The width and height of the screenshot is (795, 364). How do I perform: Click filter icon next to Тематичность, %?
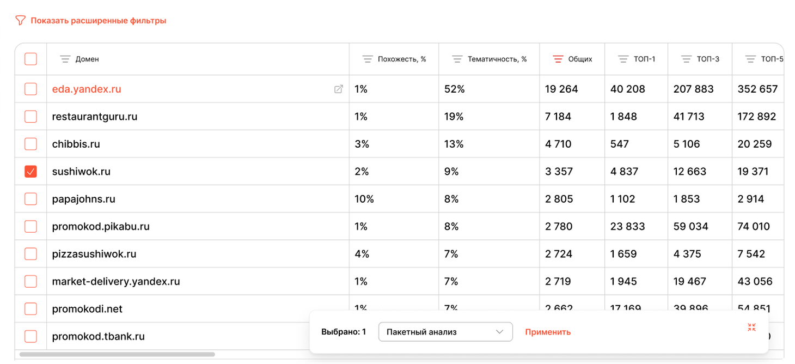point(457,59)
